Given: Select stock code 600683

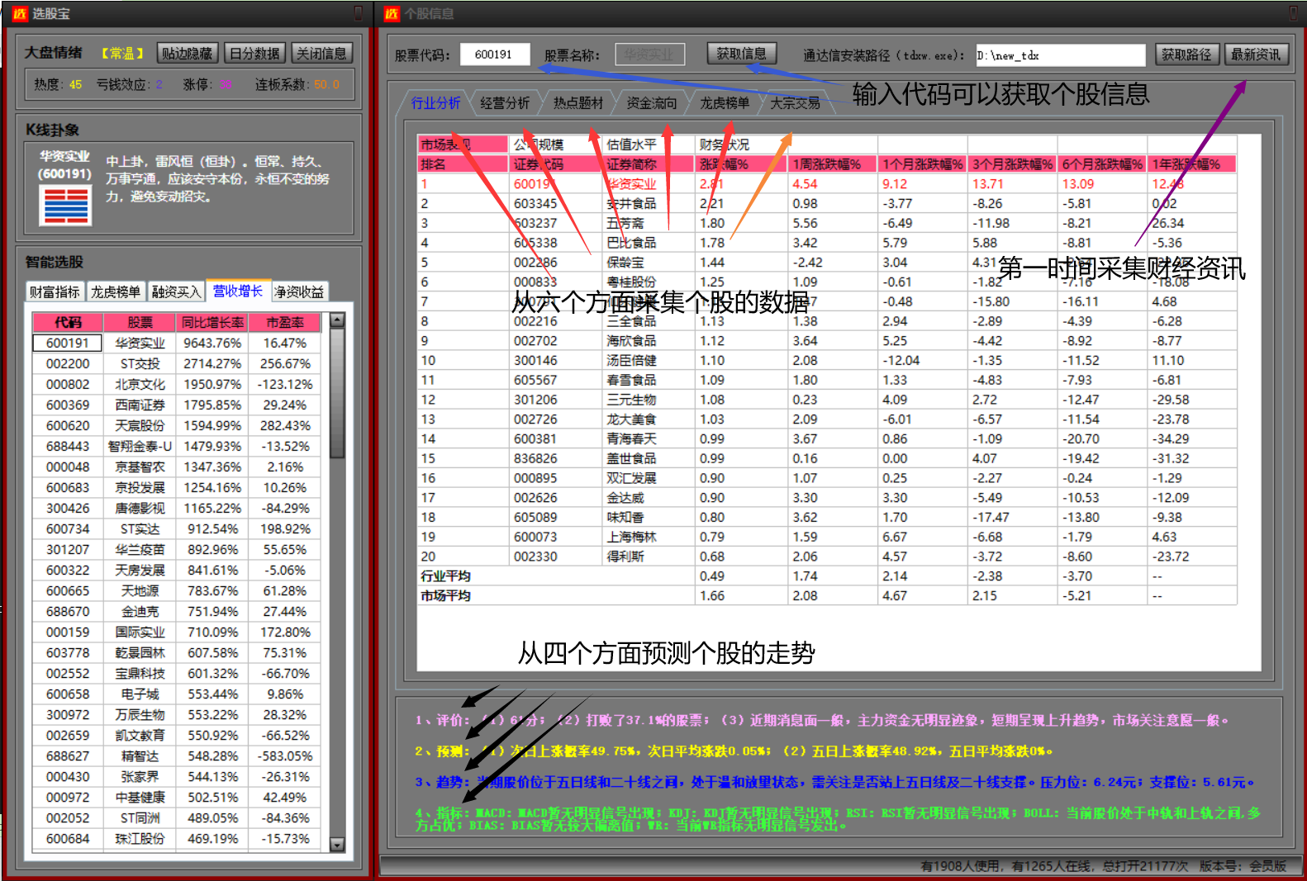Looking at the screenshot, I should click(68, 487).
